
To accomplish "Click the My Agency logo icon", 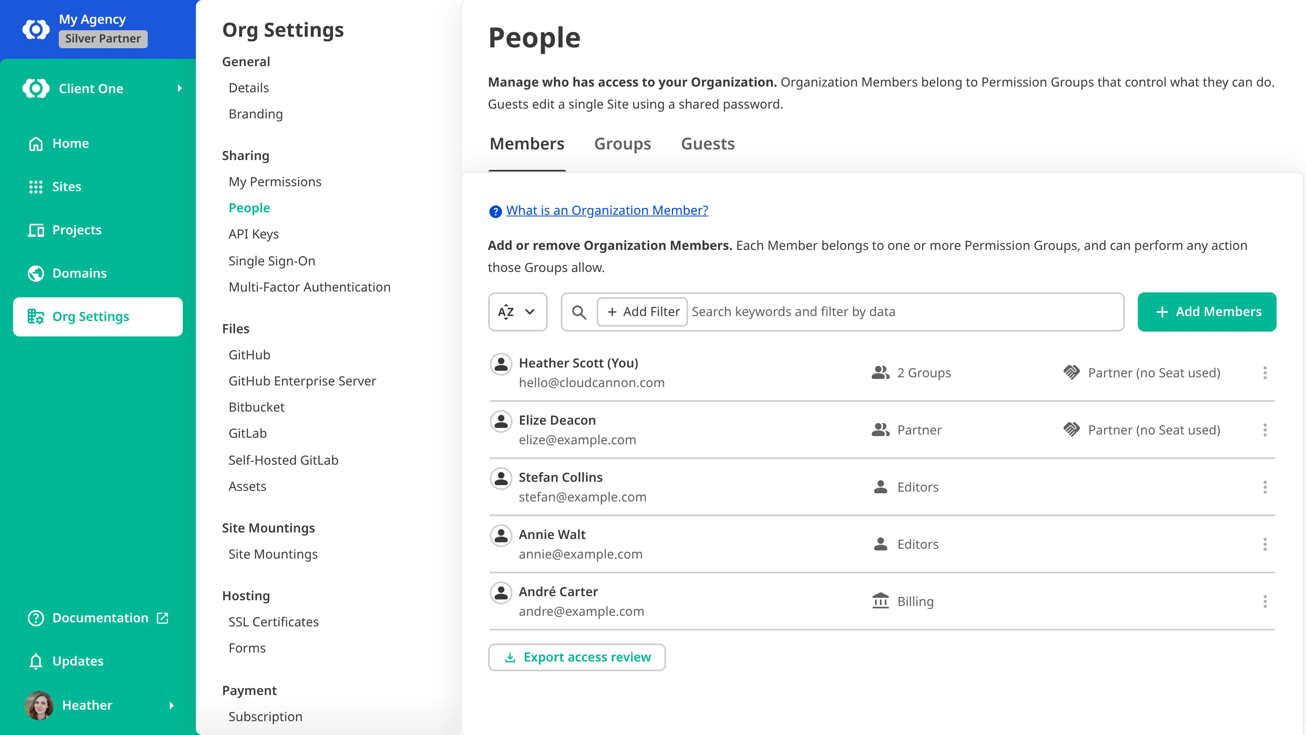I will coord(36,29).
